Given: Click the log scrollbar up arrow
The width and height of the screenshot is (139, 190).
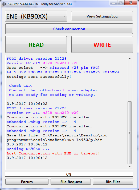Looking at the screenshot, I should point(130,58).
